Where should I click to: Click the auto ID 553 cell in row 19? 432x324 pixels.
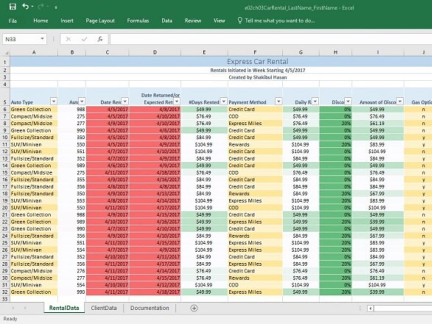[72, 201]
